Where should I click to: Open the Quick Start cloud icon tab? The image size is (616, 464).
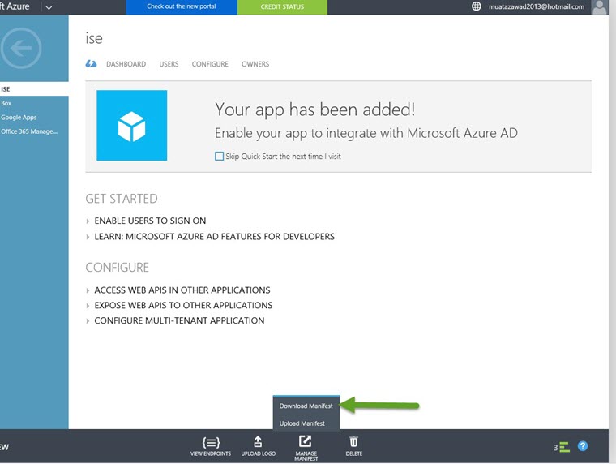(91, 64)
